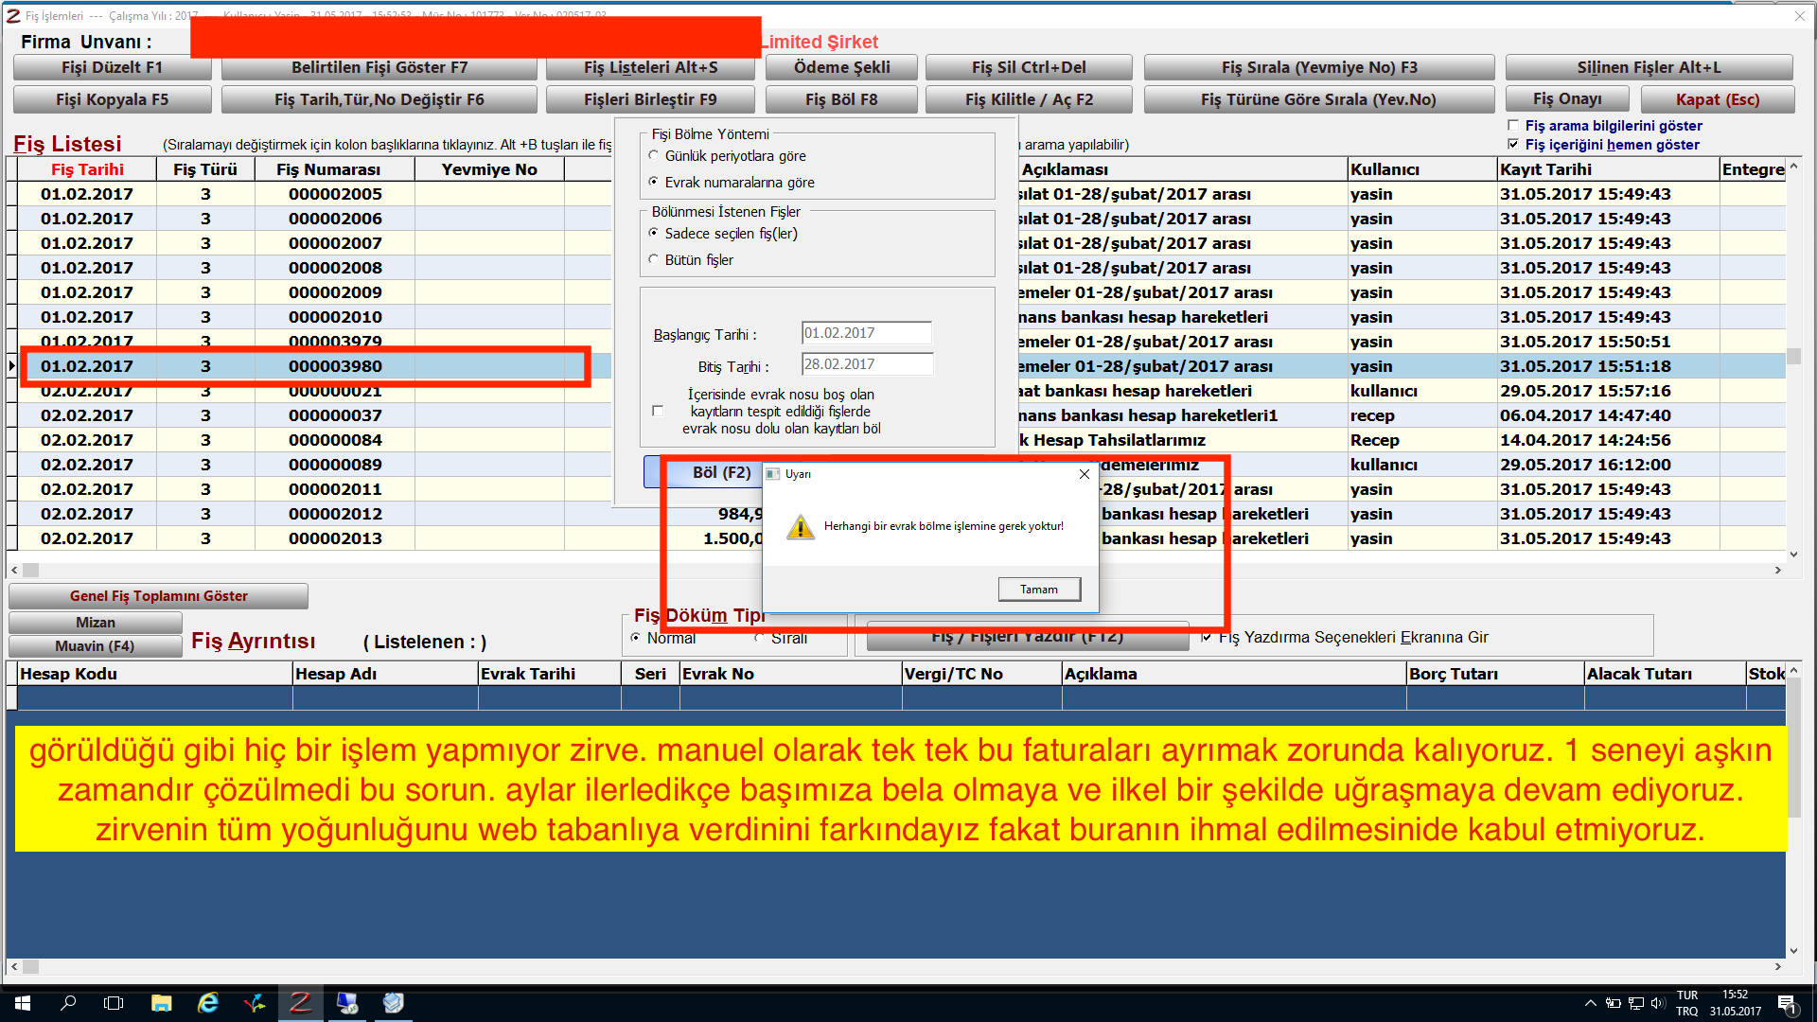Open File Explorer from taskbar

tap(161, 1003)
